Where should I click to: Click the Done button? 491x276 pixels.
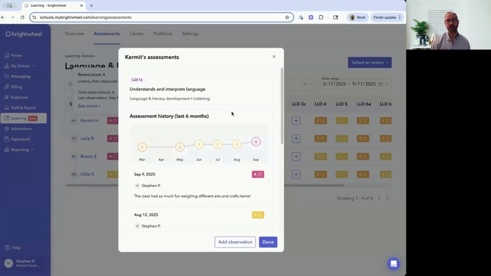268,242
